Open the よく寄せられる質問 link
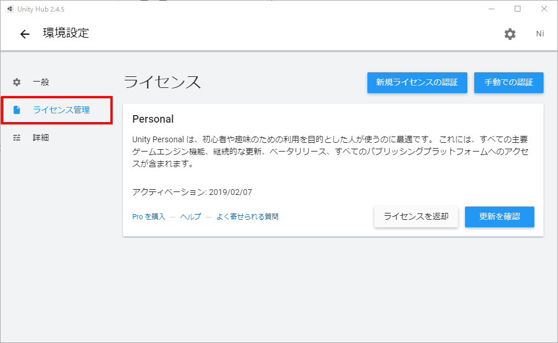Screen dimensions: 558x343 tap(247, 216)
